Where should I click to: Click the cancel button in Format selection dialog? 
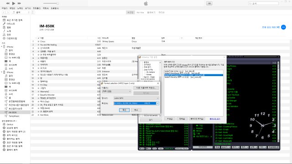[136, 110]
